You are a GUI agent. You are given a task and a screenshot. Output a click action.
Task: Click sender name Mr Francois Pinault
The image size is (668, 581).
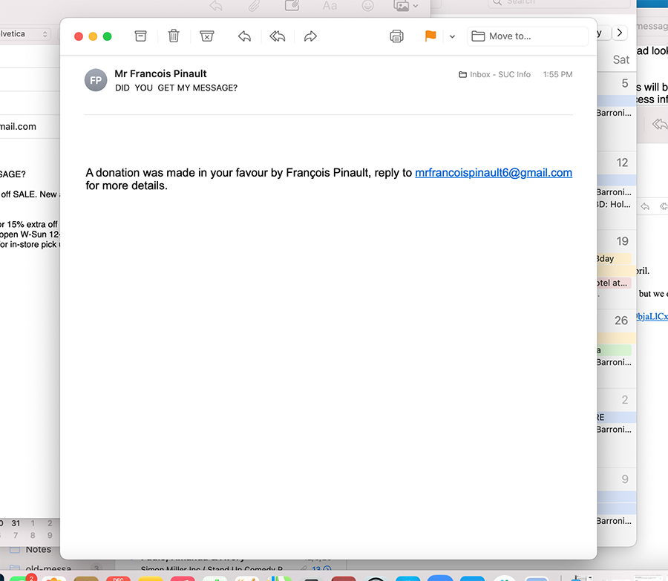pyautogui.click(x=160, y=73)
